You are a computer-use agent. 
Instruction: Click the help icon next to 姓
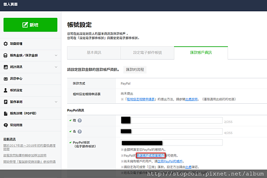click(80, 121)
